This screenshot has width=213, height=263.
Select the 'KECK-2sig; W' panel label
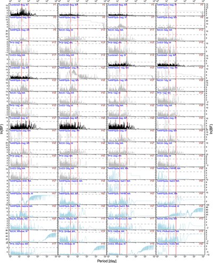click(66, 143)
